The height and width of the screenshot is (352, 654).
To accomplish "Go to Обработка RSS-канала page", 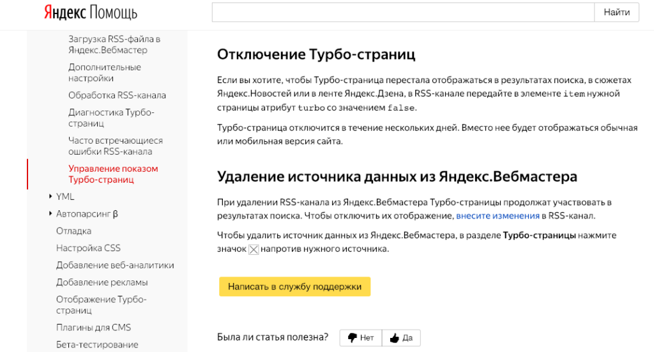I will [118, 95].
